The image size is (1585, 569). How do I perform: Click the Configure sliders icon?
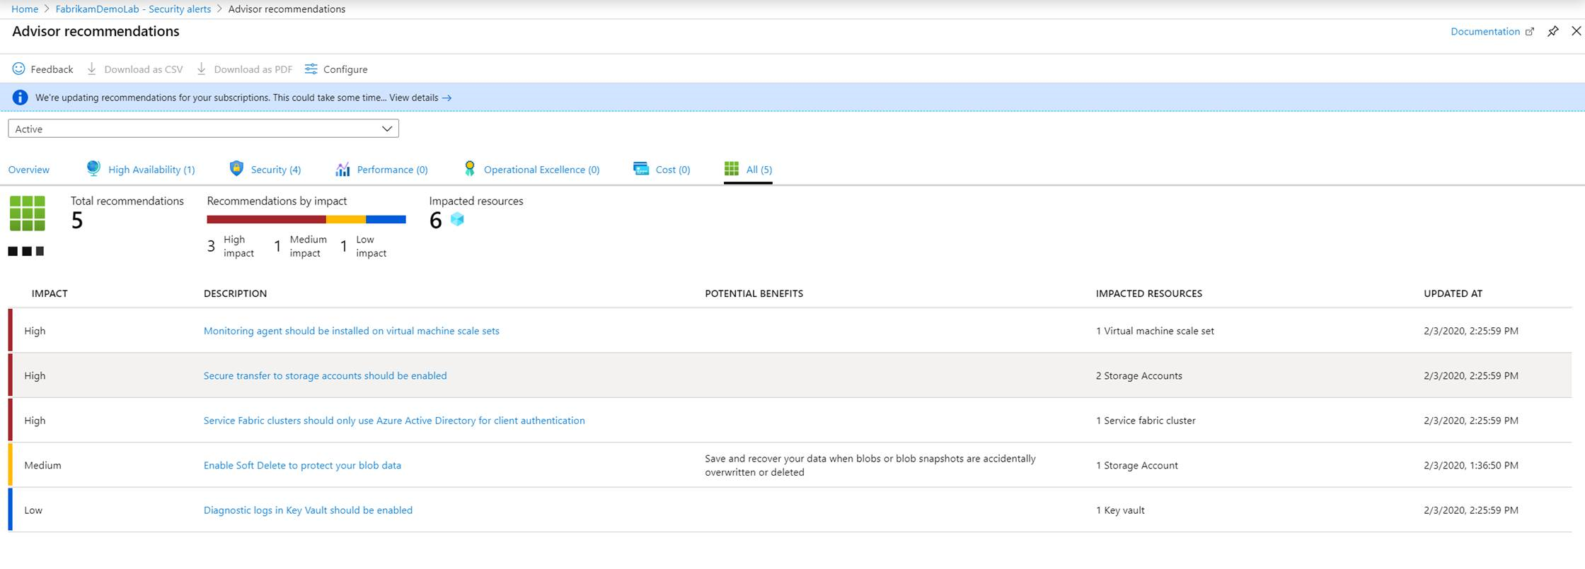tap(311, 69)
